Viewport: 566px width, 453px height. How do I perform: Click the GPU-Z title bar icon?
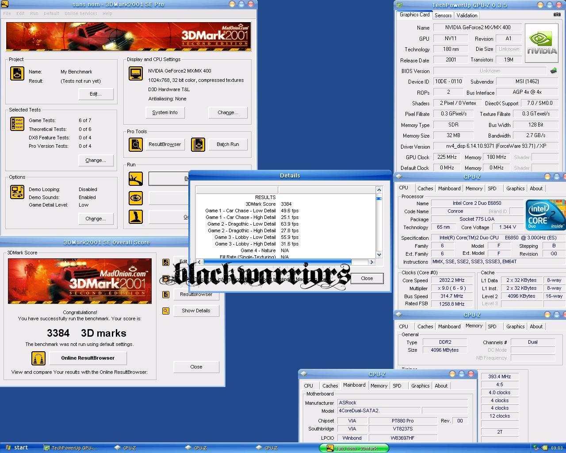tap(399, 5)
